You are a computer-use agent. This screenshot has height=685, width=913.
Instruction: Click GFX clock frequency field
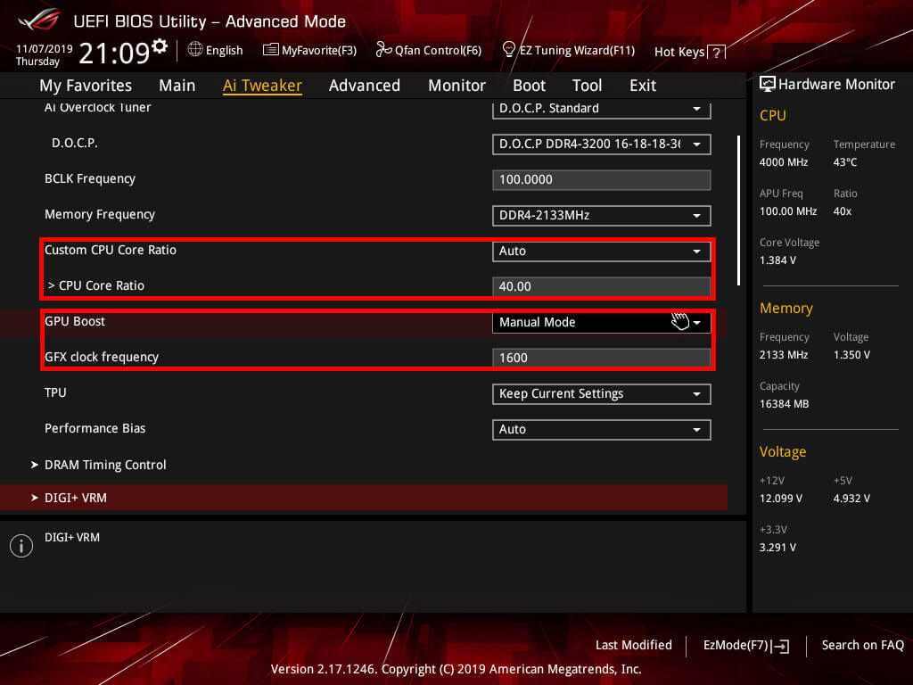point(602,358)
